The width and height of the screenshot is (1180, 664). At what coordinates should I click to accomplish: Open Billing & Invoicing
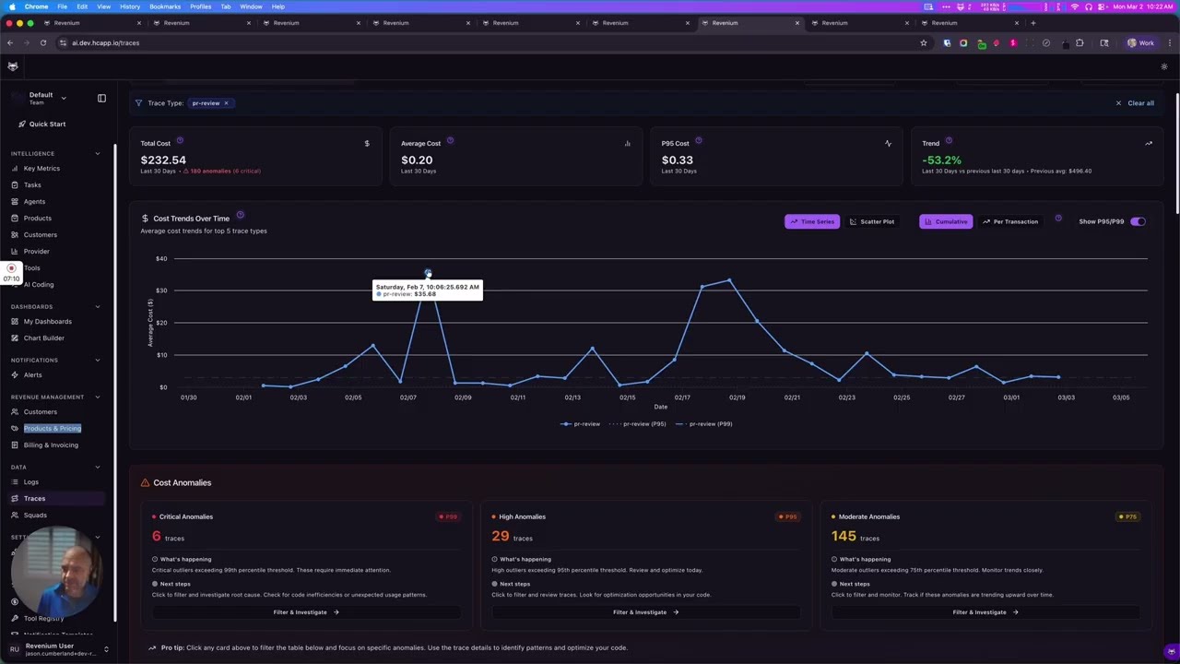tap(51, 445)
